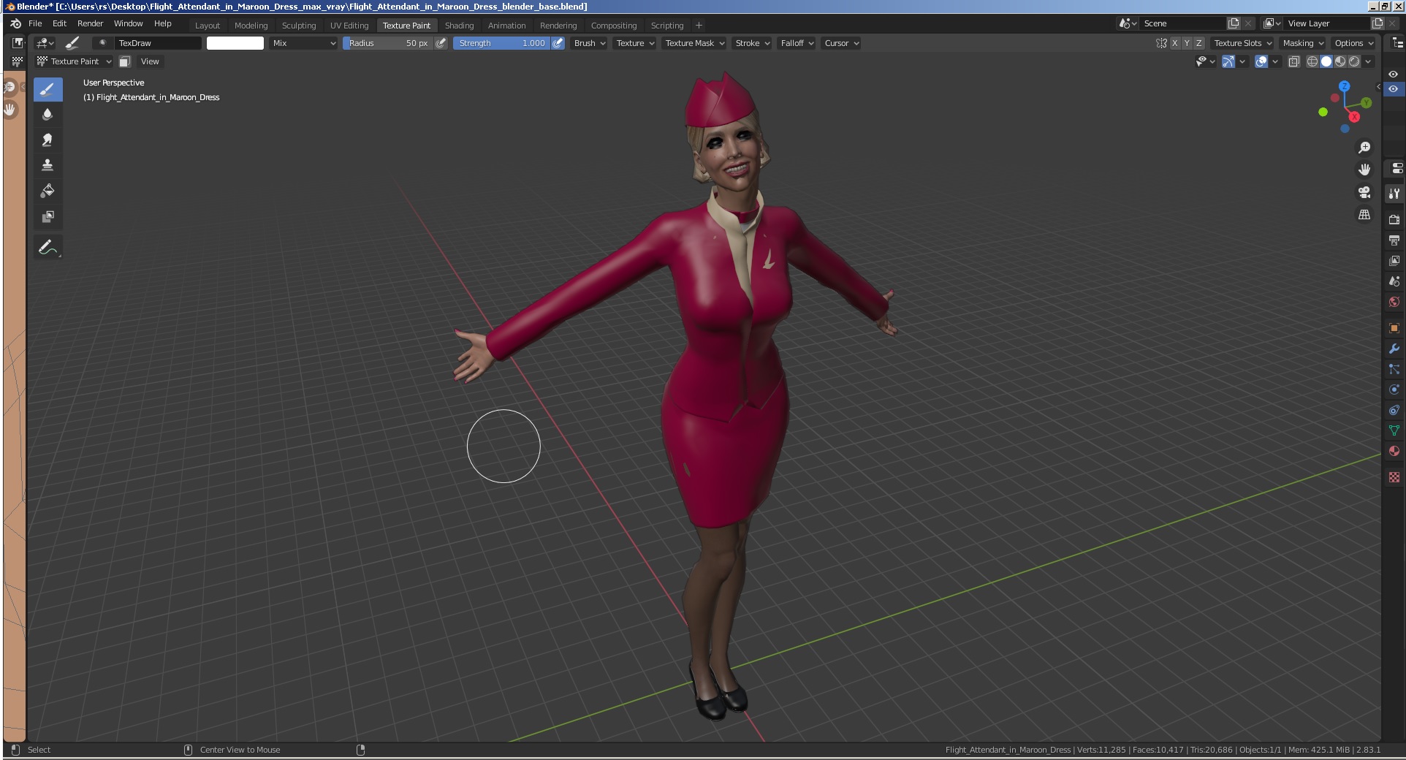This screenshot has width=1406, height=760.
Task: Open the Render menu
Action: click(91, 23)
